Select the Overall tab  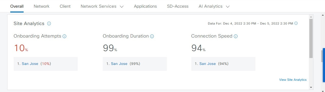coord(17,6)
